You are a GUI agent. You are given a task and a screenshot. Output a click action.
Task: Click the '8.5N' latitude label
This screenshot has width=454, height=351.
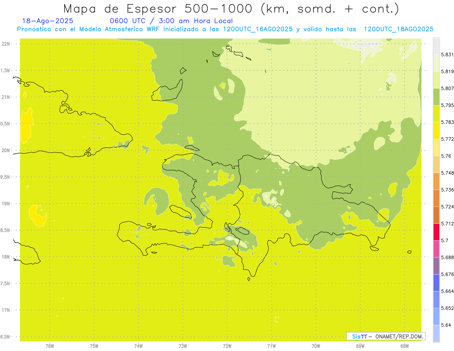tap(5, 230)
